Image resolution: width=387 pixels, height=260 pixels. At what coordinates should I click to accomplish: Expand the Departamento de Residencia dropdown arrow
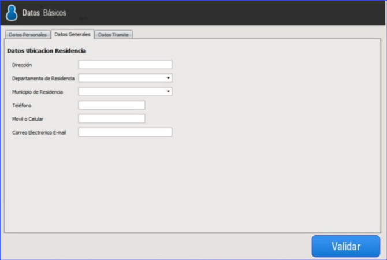(168, 78)
